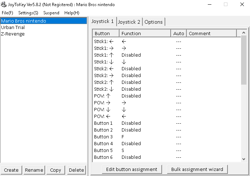This screenshot has width=250, height=176.
Task: Click scroll up arrow of assignment list
Action: 244,33
